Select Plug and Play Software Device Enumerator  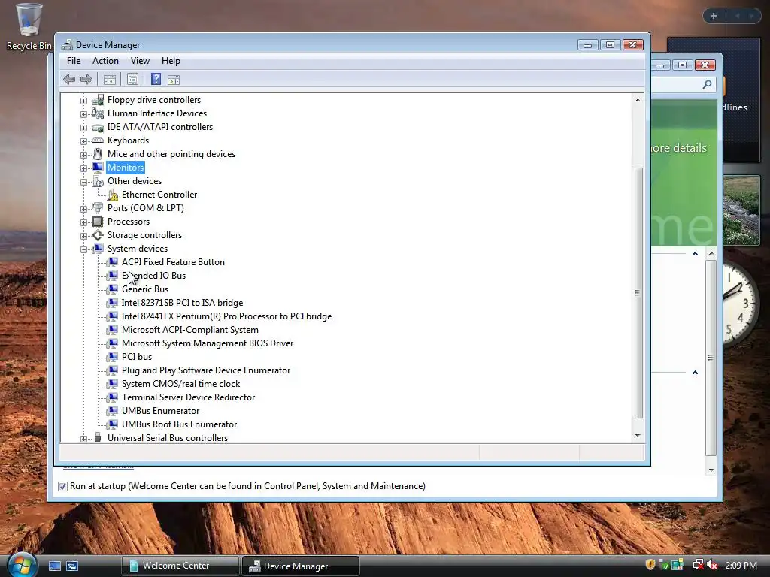[206, 370]
